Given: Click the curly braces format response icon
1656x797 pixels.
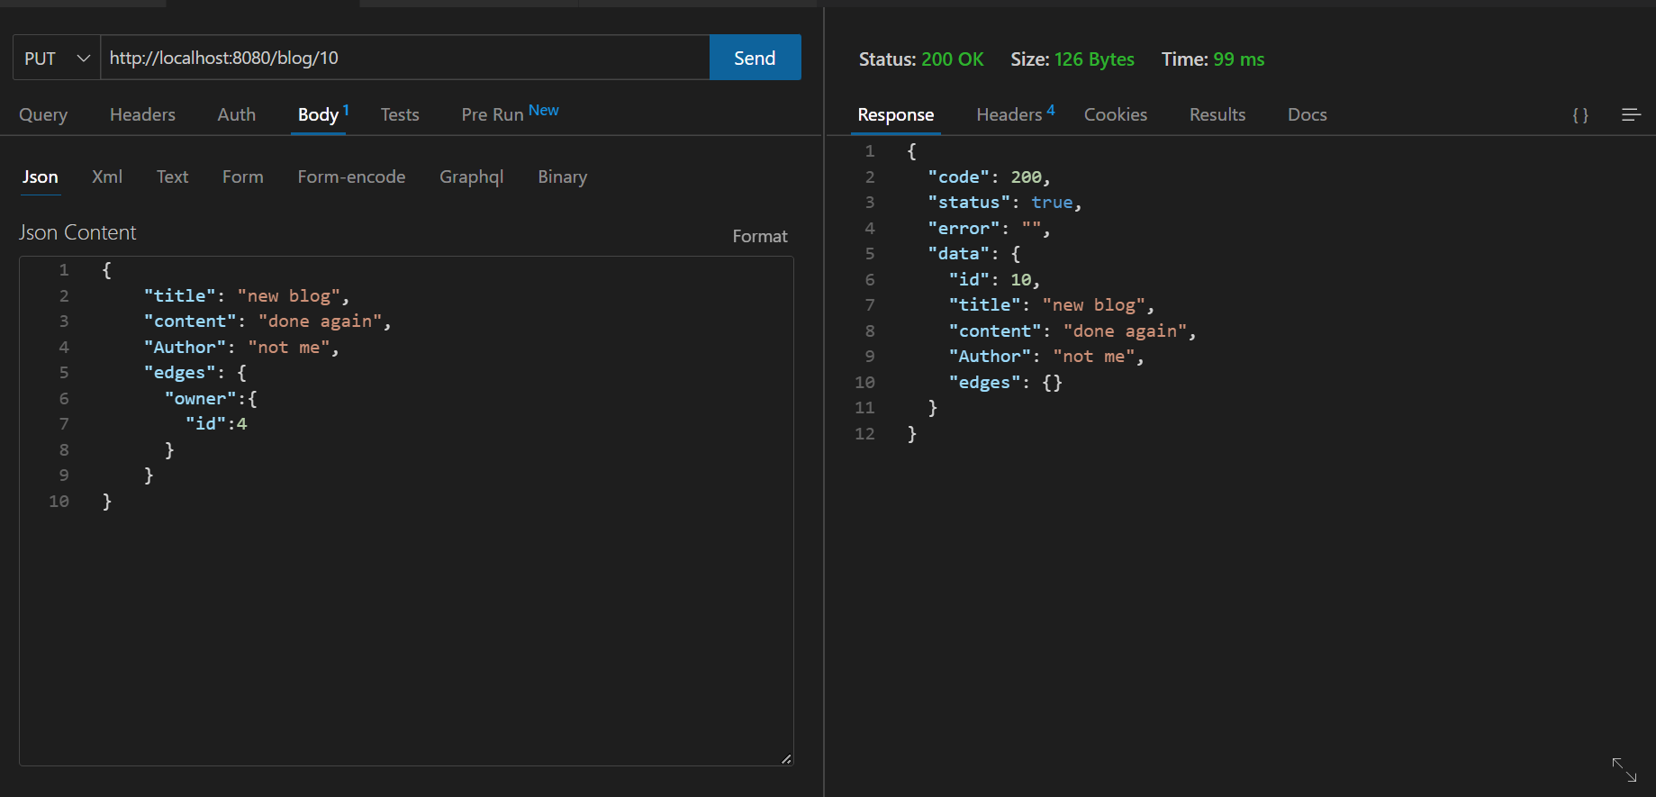Looking at the screenshot, I should (x=1580, y=115).
